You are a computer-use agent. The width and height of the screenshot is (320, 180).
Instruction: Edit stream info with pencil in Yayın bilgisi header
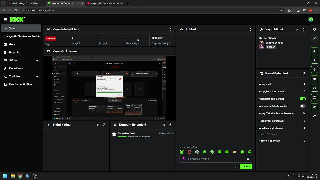[x=297, y=29]
